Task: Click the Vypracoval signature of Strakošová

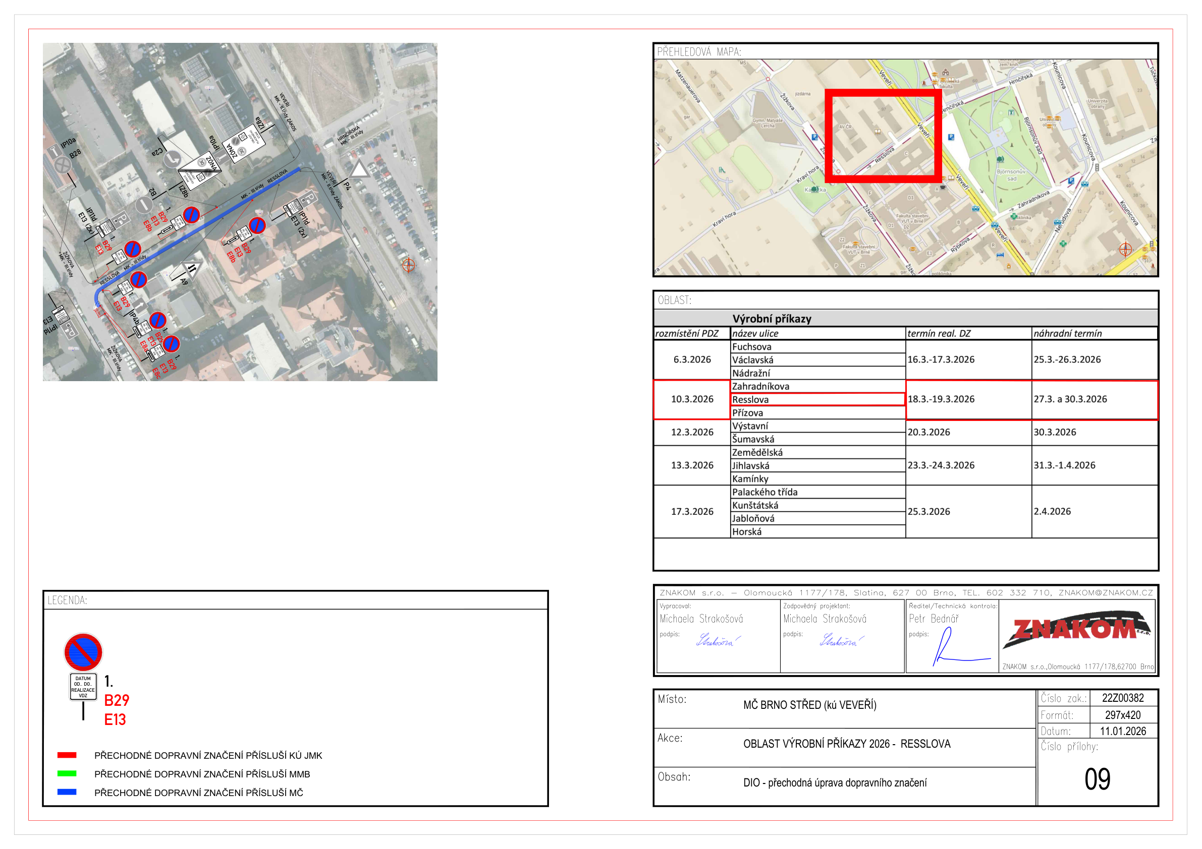Action: click(x=718, y=640)
